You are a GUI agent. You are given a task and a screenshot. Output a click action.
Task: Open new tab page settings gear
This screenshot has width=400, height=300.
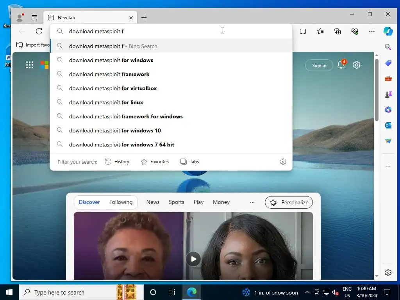coord(356,65)
